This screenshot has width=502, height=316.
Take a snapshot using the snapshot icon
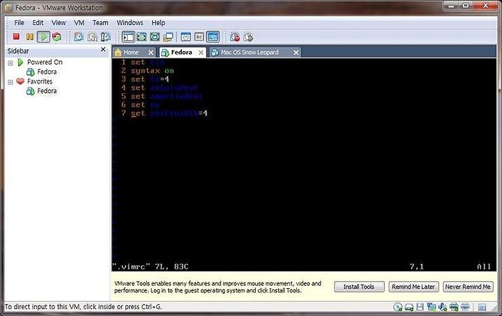(79, 37)
